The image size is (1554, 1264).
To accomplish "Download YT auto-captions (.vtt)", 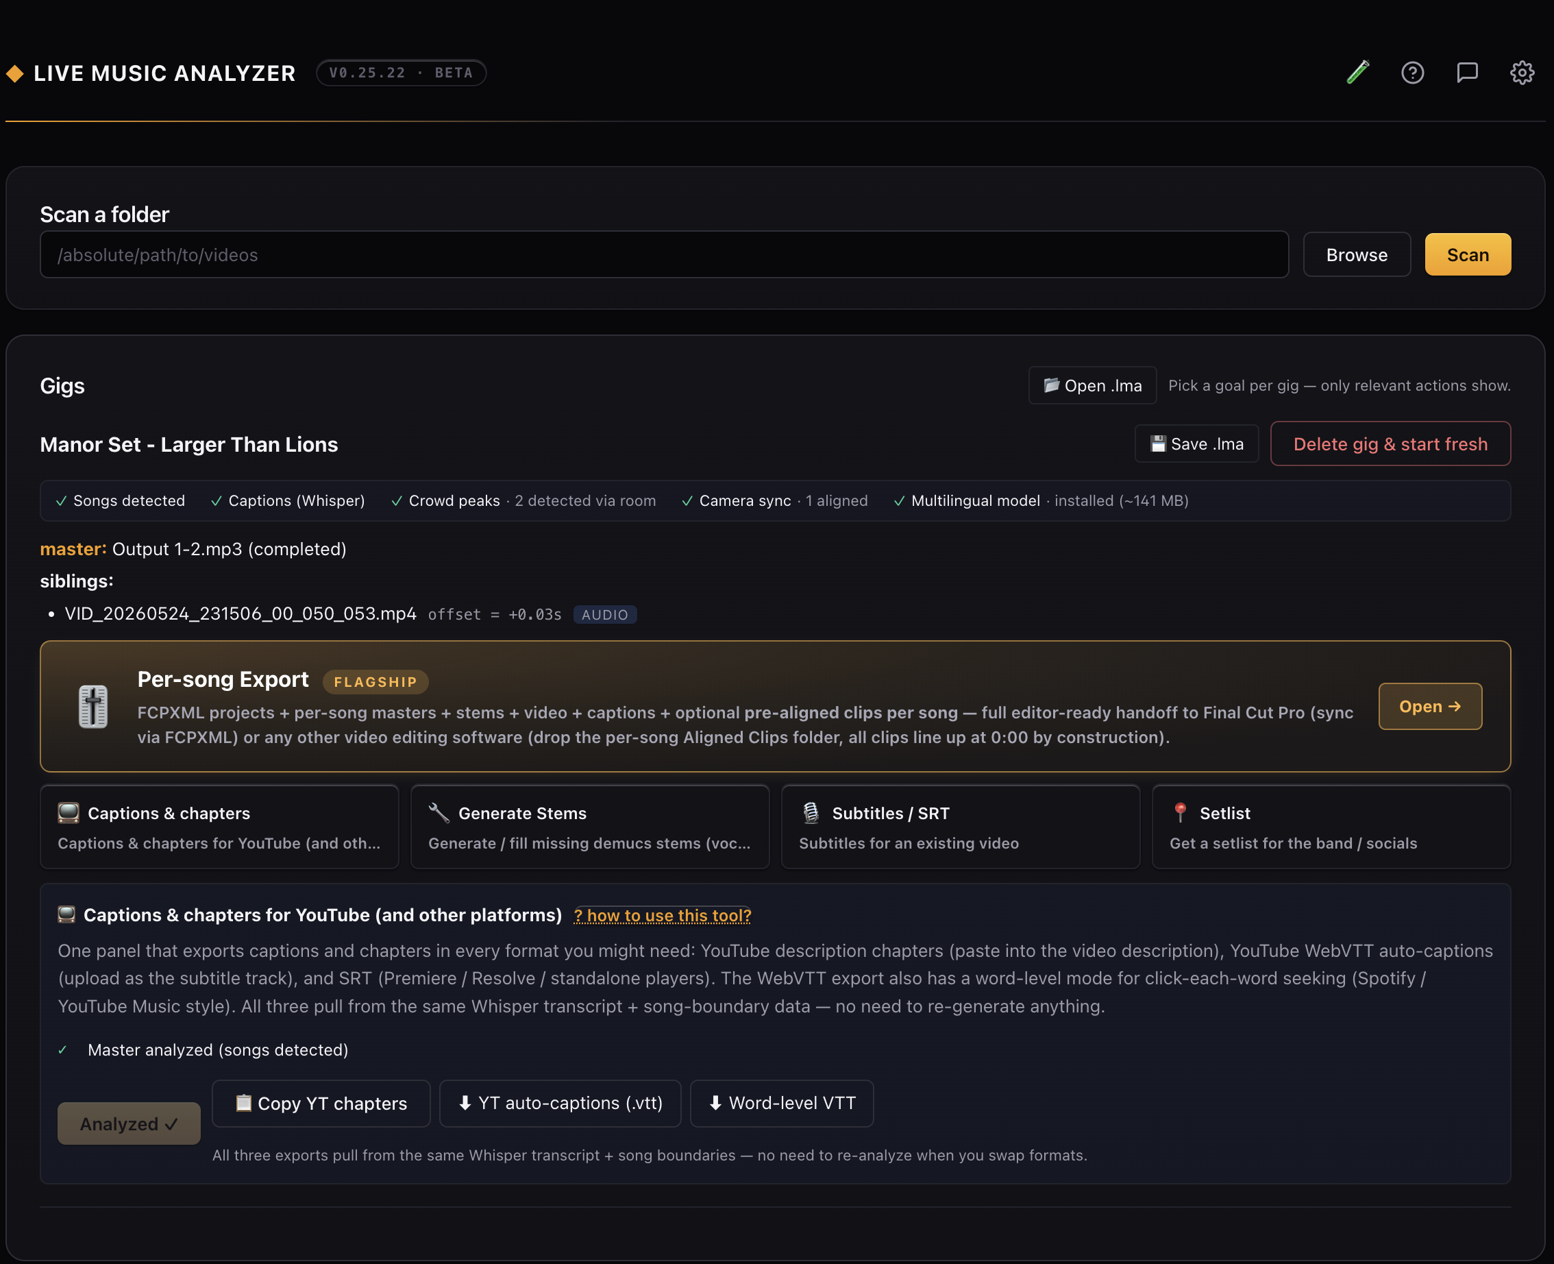I will click(560, 1103).
